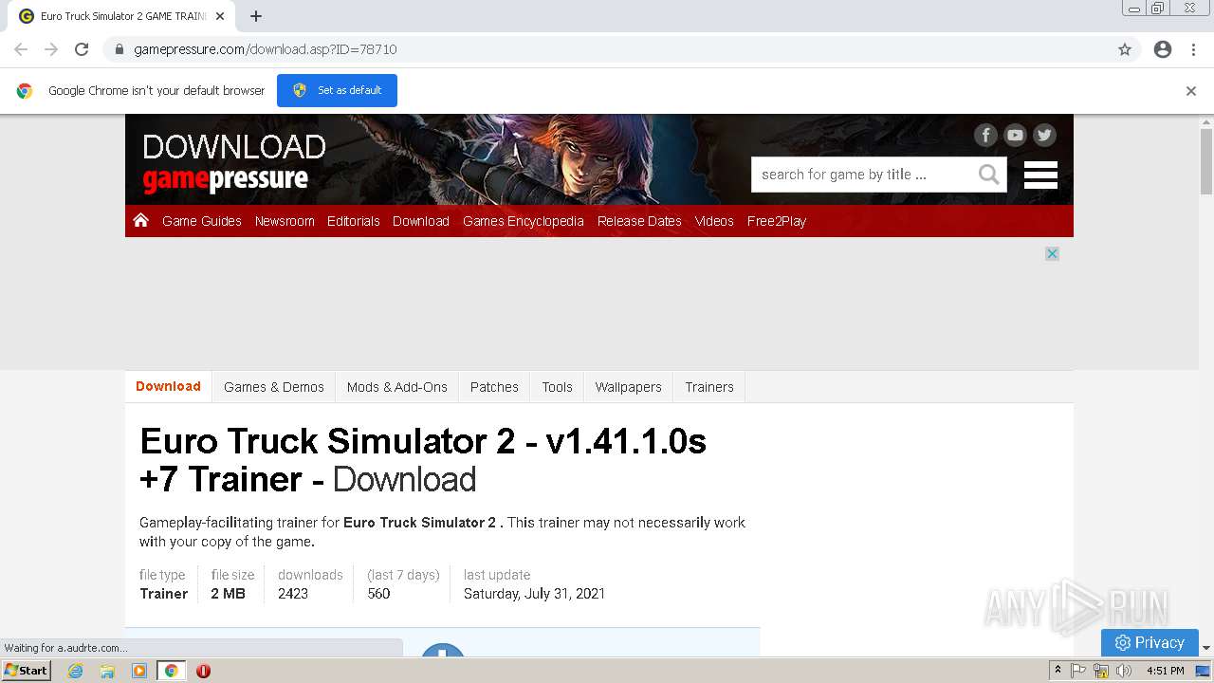Open Editorials in the navbar
This screenshot has width=1214, height=683.
click(354, 221)
